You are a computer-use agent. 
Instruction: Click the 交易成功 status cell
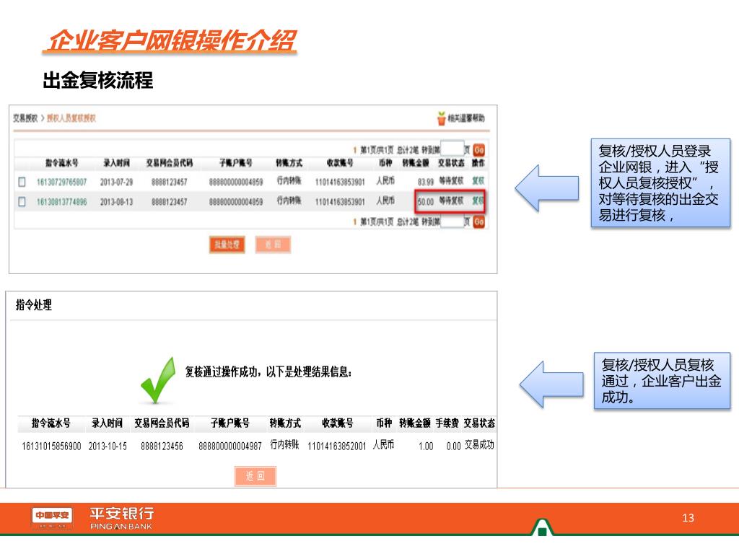point(479,444)
